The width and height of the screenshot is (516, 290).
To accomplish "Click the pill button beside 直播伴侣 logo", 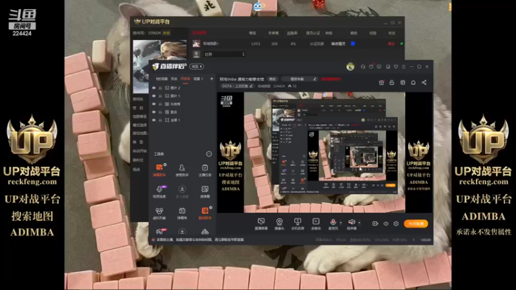I will pos(197,66).
